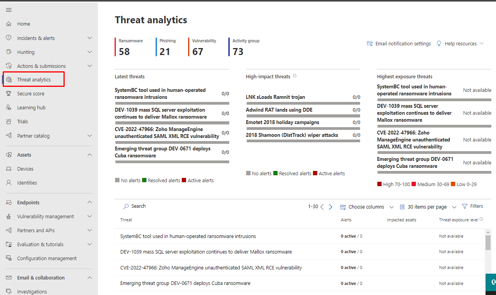This screenshot has height=295, width=496.
Task: Expand the Incidents & alerts menu
Action: coord(89,38)
